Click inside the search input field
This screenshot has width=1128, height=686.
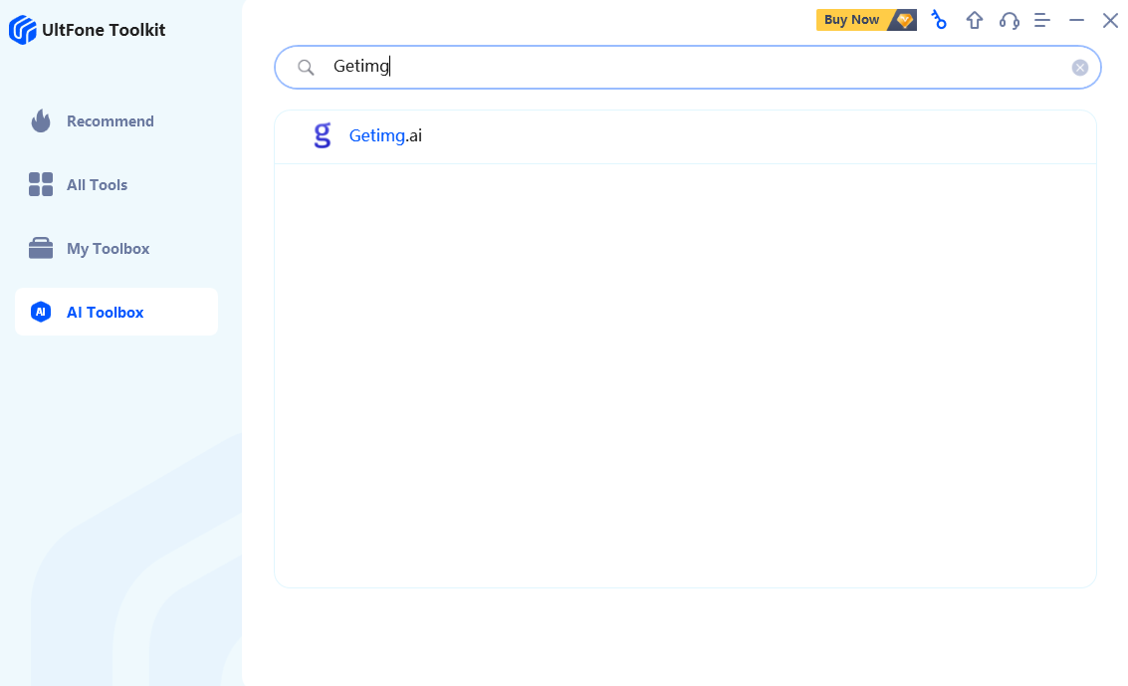pyautogui.click(x=597, y=67)
